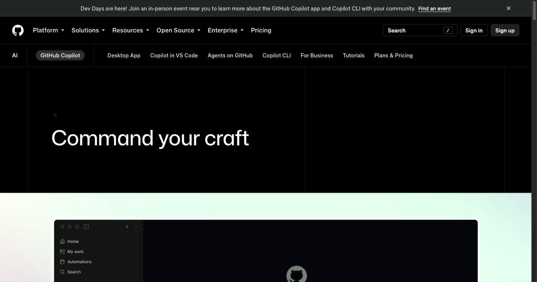Click the forward arrow in the app preview

click(x=136, y=227)
